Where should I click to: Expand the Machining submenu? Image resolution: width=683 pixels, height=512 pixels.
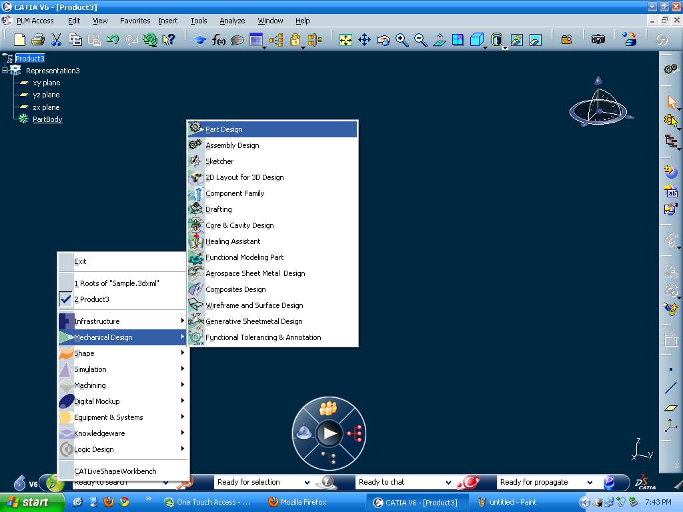point(122,385)
